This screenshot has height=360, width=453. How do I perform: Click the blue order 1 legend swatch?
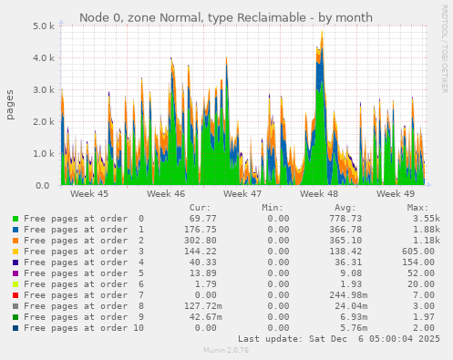pos(15,230)
